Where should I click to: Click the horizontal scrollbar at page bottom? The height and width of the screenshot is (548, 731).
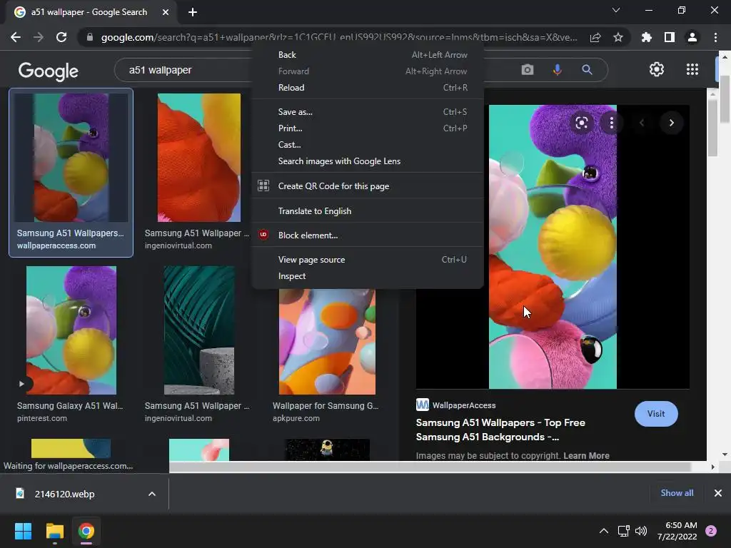tap(429, 467)
